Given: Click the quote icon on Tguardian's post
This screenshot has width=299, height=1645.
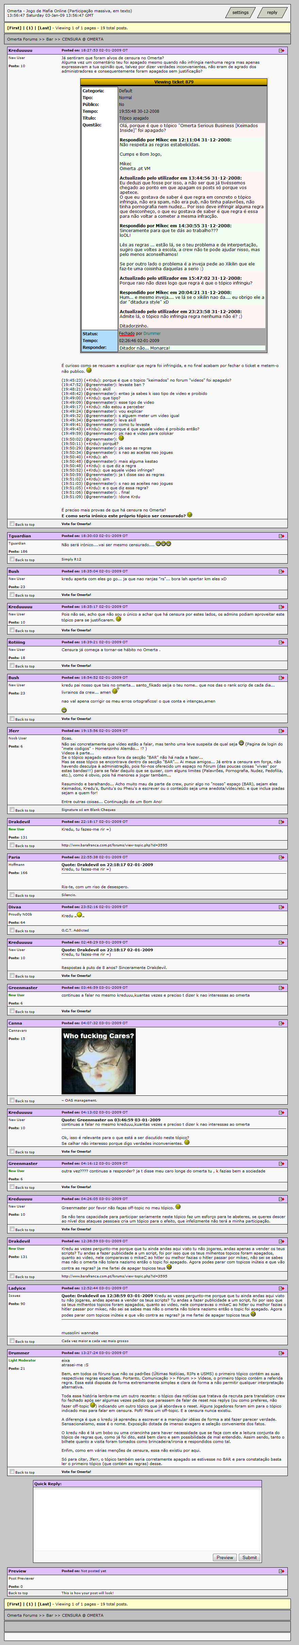Looking at the screenshot, I should (281, 536).
